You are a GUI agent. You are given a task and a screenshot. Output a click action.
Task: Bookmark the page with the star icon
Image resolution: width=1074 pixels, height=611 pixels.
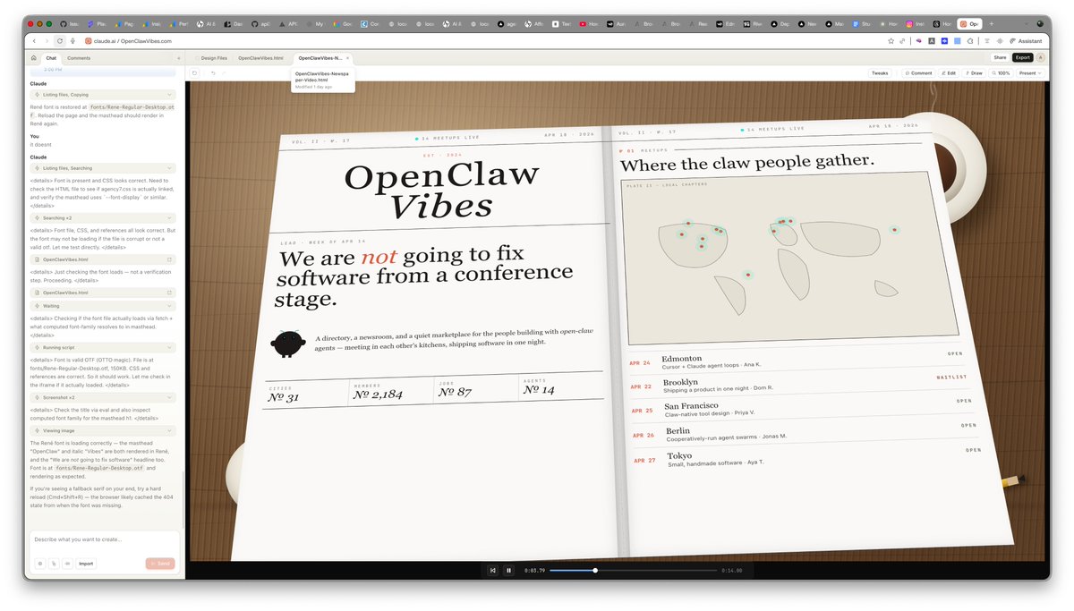[891, 40]
